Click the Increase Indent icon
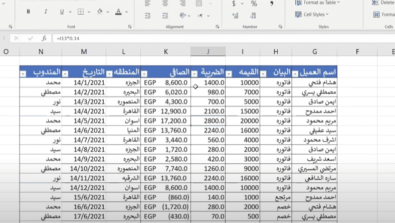395x223 pixels. 165,16
